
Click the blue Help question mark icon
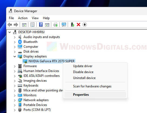tap(41, 25)
